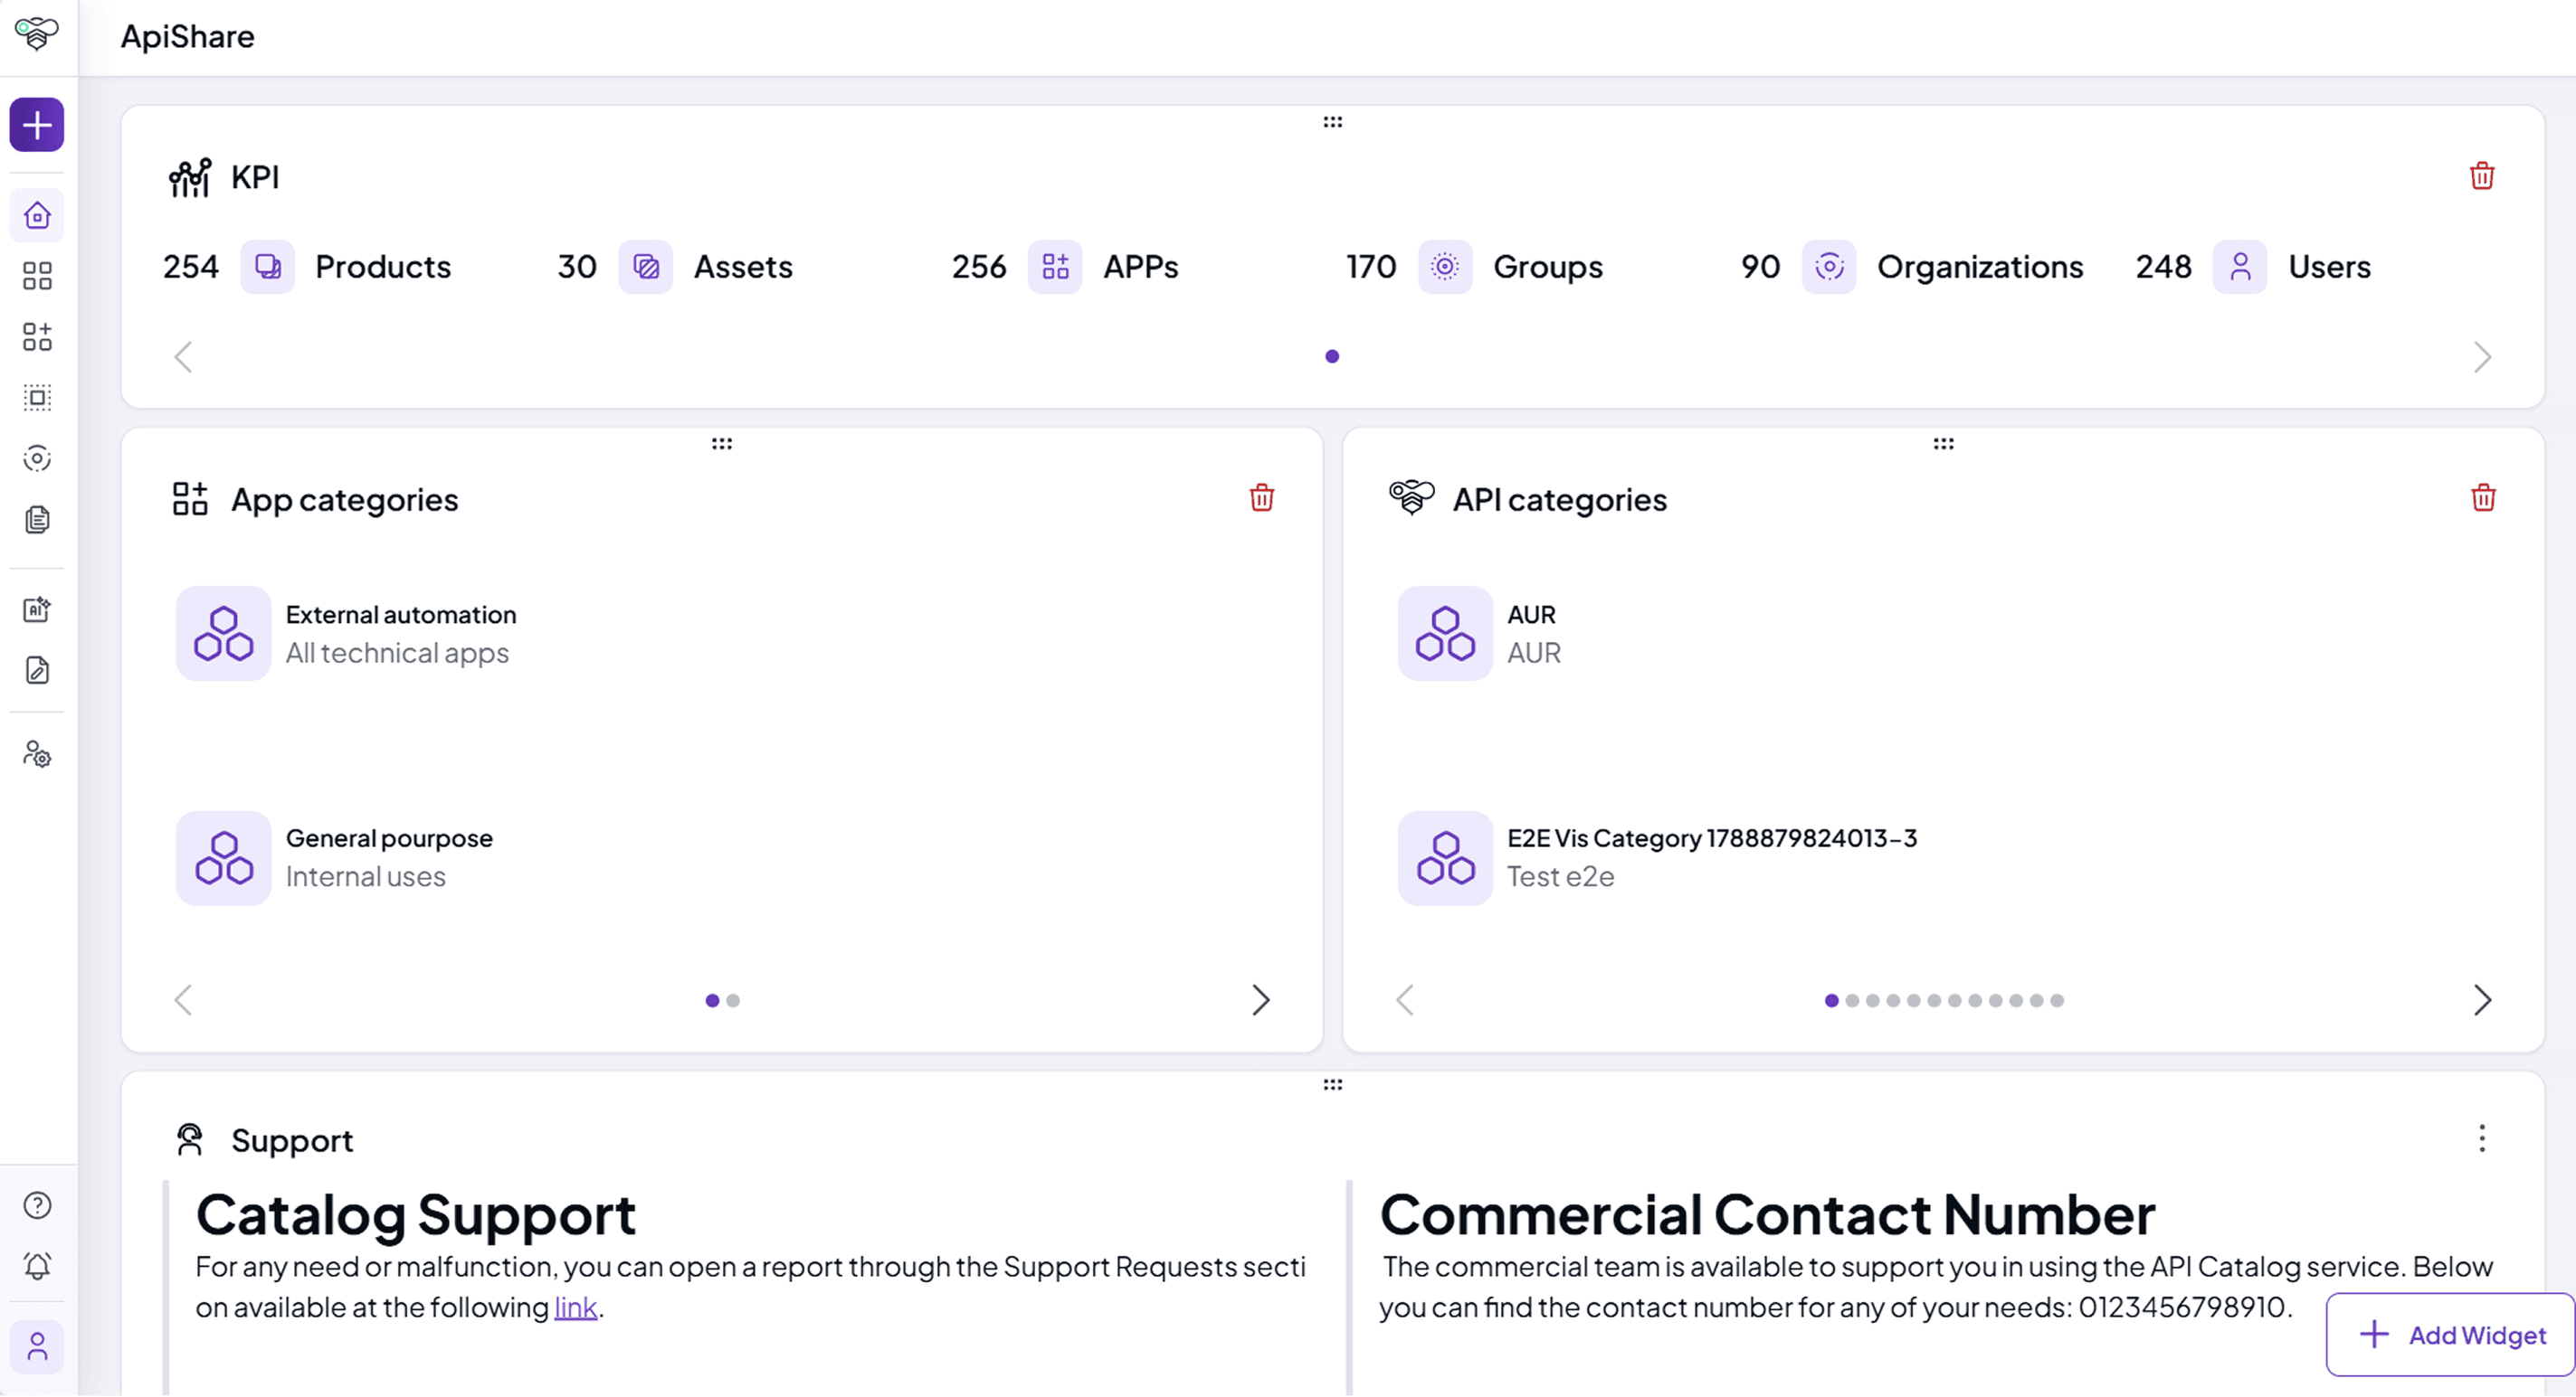Click the Organizations KPI icon

1829,267
